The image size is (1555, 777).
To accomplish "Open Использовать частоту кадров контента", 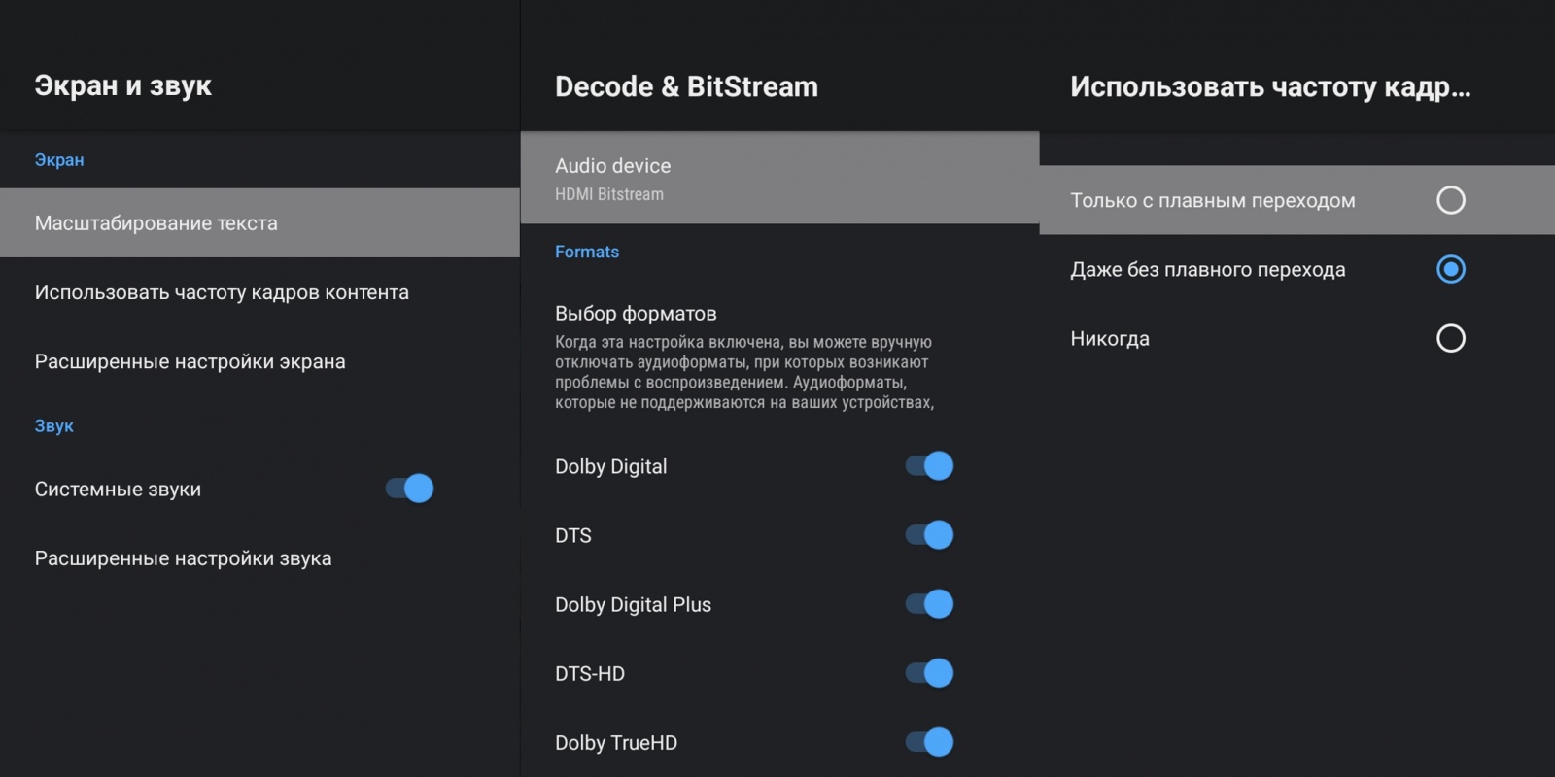I will coord(222,292).
